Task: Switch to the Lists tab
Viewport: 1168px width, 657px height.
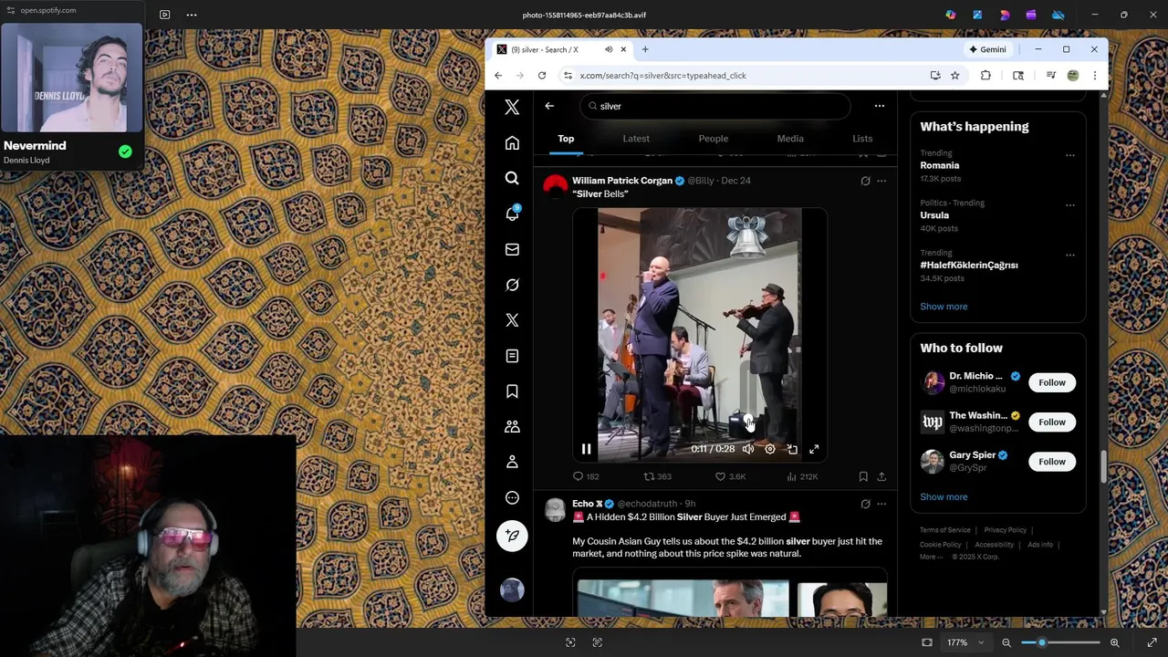Action: [x=862, y=139]
